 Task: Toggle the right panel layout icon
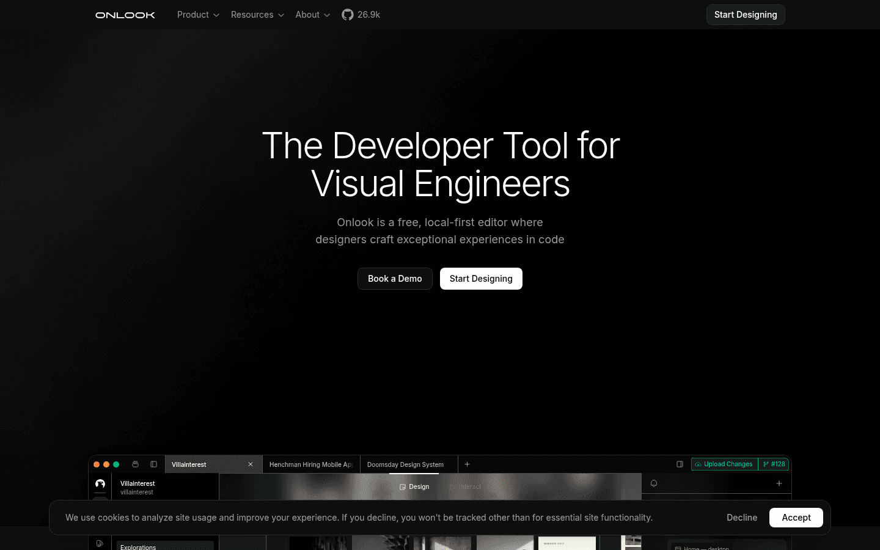680,464
